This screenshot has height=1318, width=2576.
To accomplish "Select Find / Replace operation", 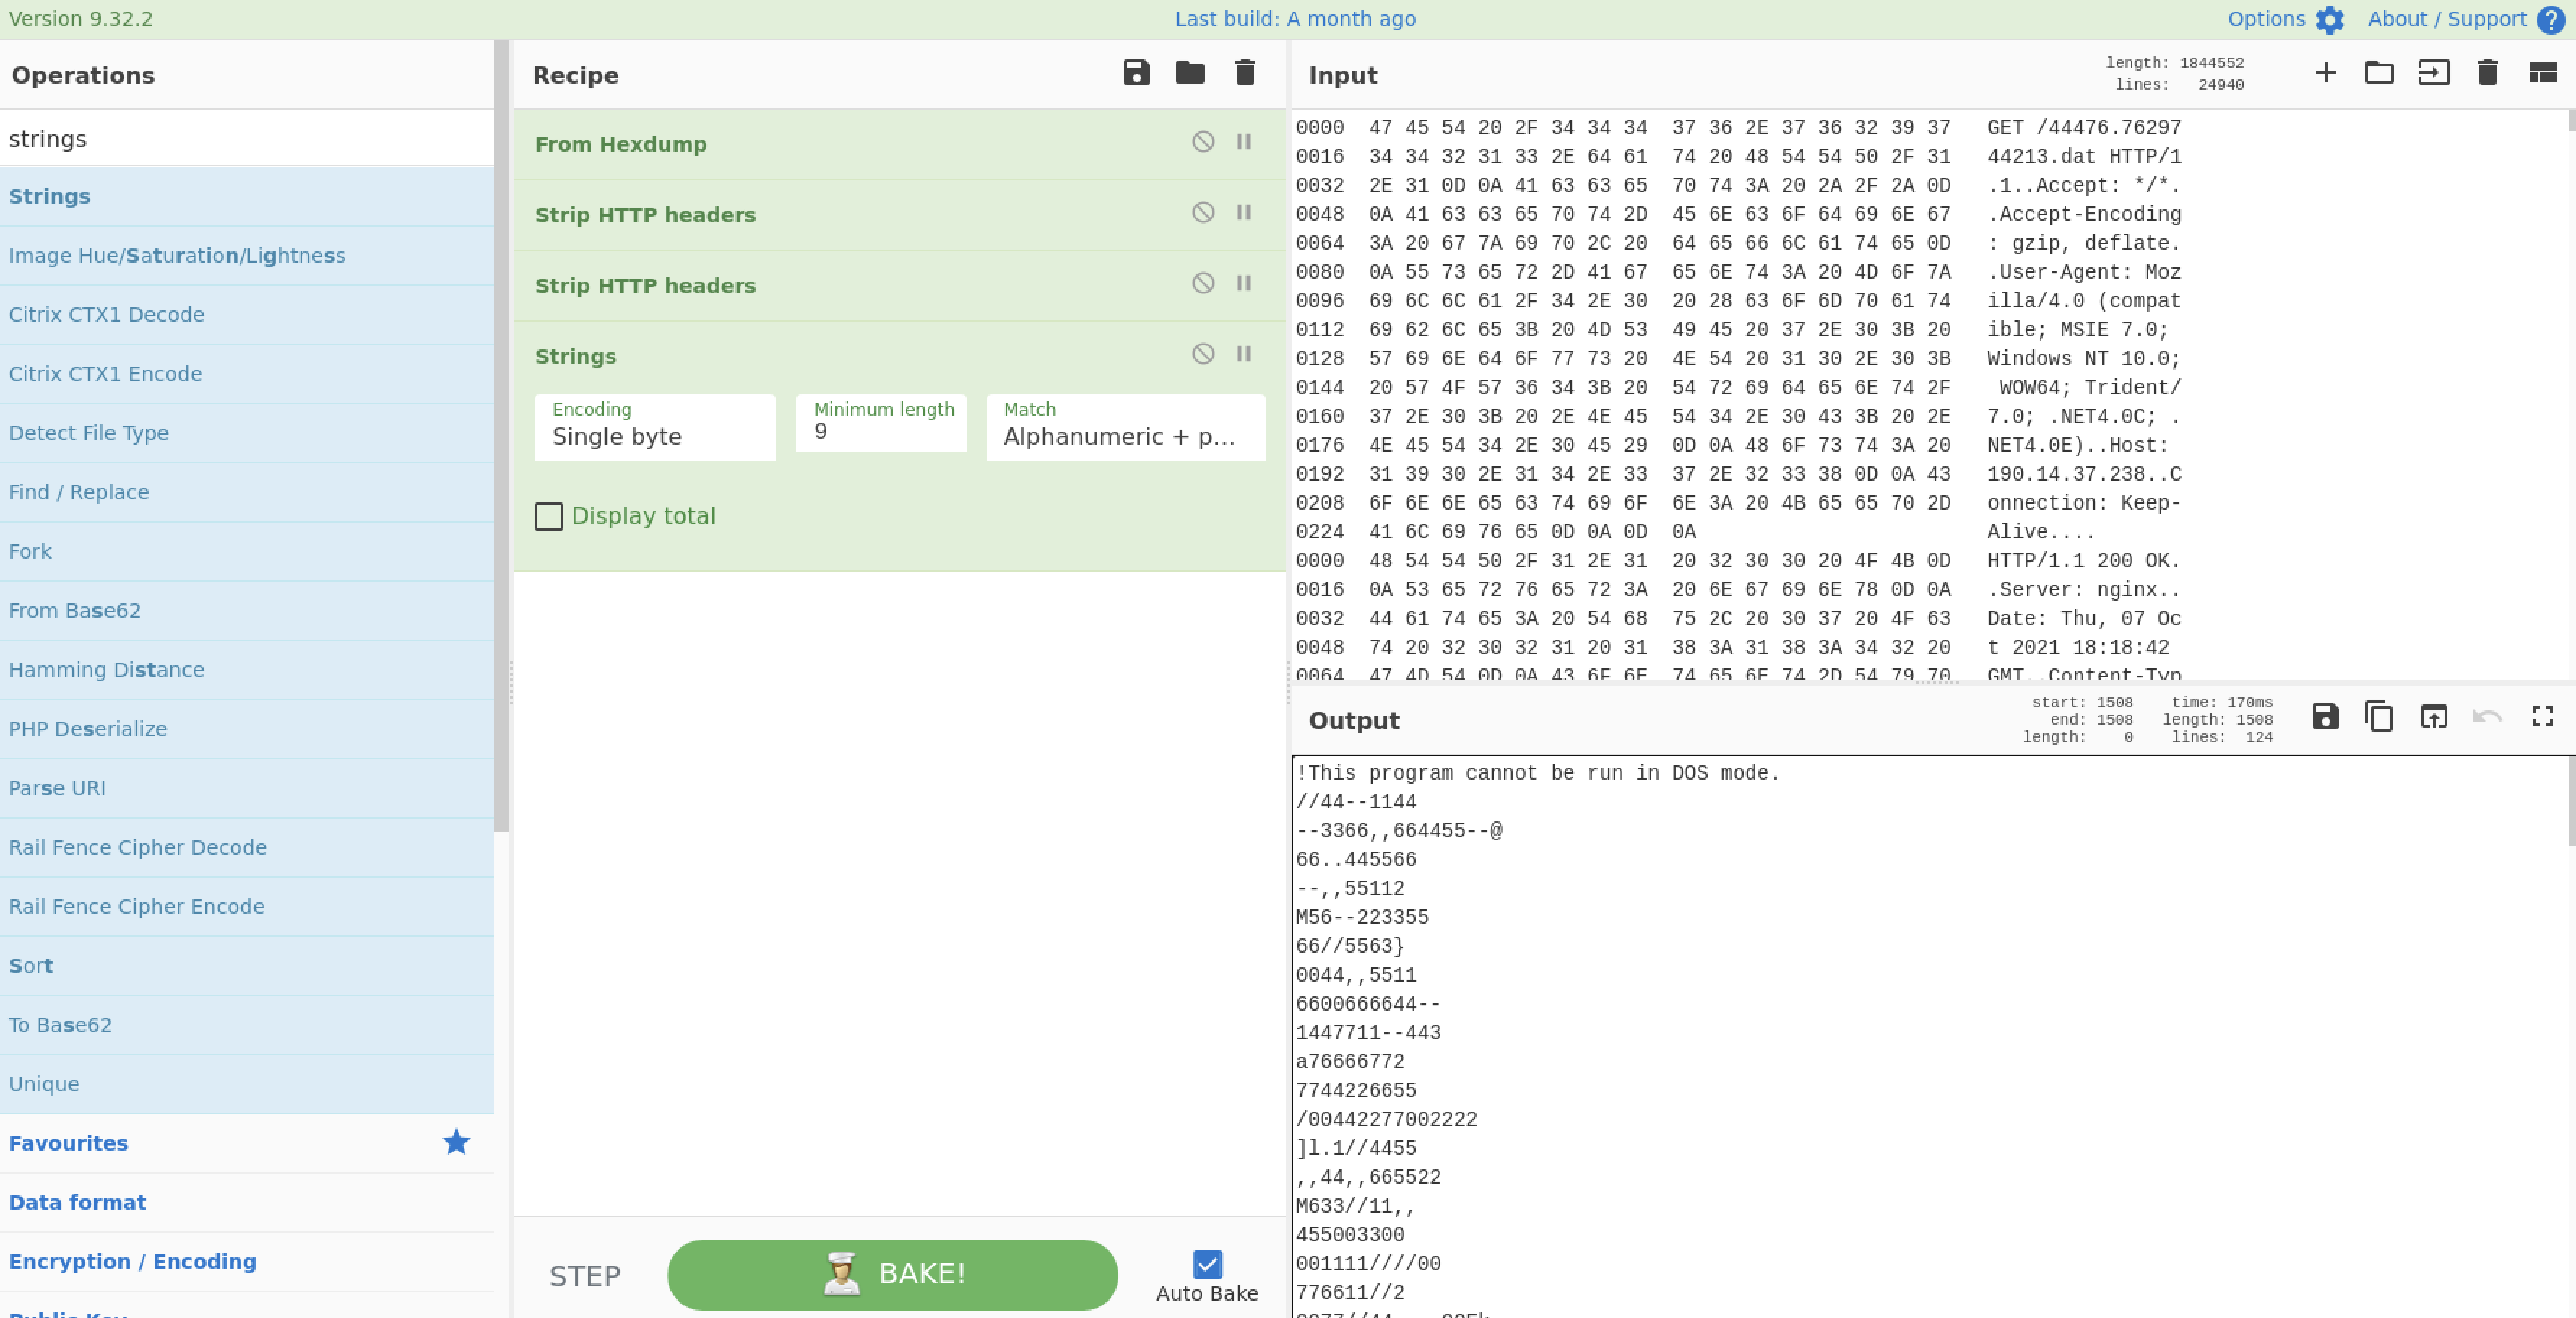I will pos(247,492).
